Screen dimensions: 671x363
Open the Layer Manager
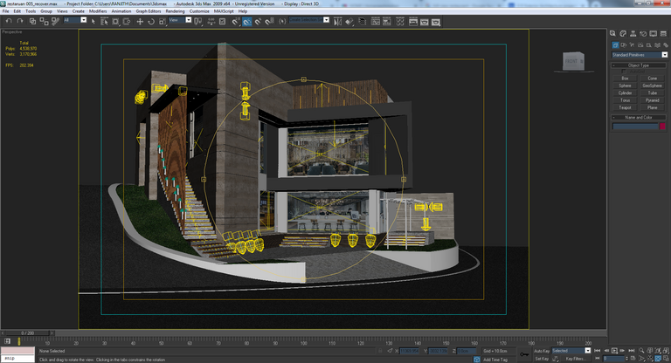(x=363, y=21)
